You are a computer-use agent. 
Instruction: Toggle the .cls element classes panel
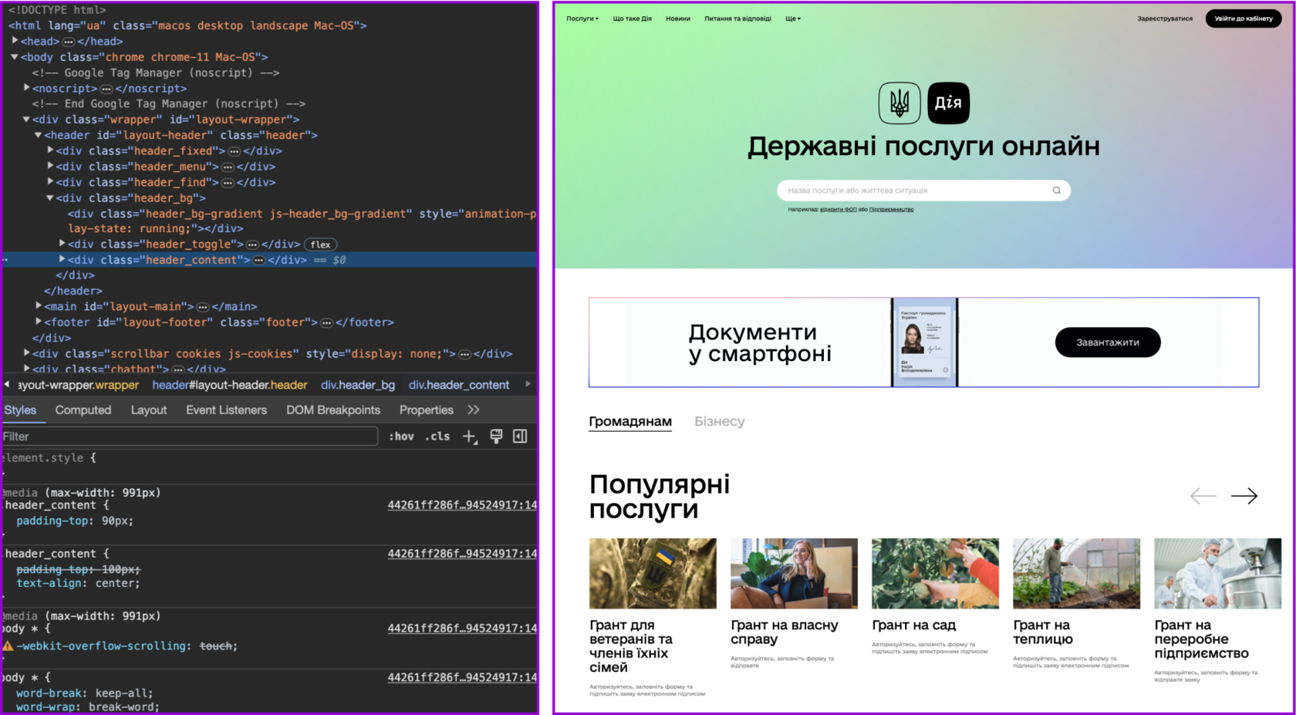pos(437,437)
